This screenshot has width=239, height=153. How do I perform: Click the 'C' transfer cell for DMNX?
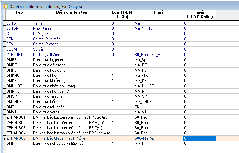[x=200, y=144]
